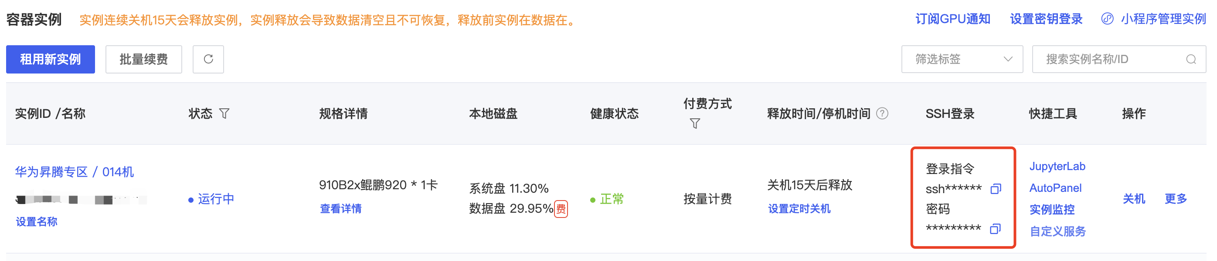Copy the SSH login command
The width and height of the screenshot is (1217, 261).
click(x=996, y=189)
